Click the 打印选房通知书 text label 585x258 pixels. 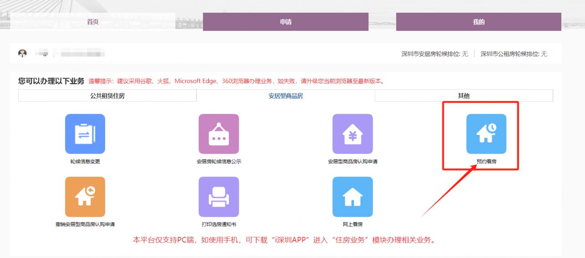[x=219, y=224]
